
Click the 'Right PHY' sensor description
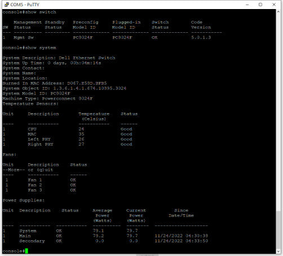tap(41, 144)
